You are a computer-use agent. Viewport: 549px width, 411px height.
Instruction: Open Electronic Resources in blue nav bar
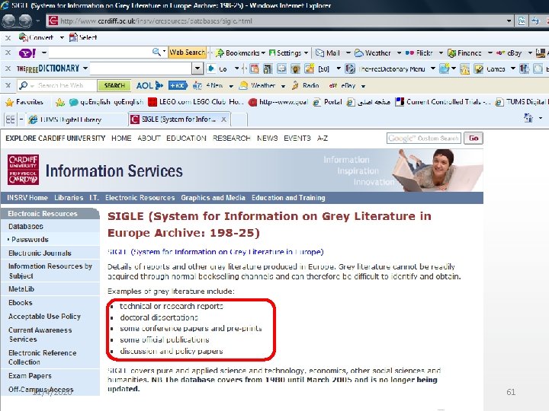(140, 197)
